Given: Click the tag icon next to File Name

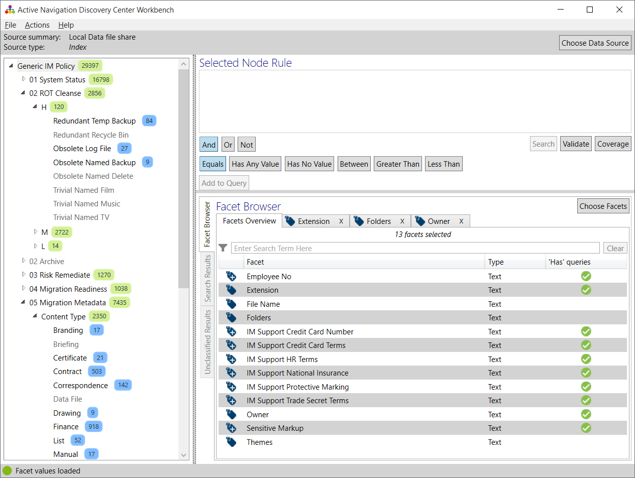Looking at the screenshot, I should [231, 304].
